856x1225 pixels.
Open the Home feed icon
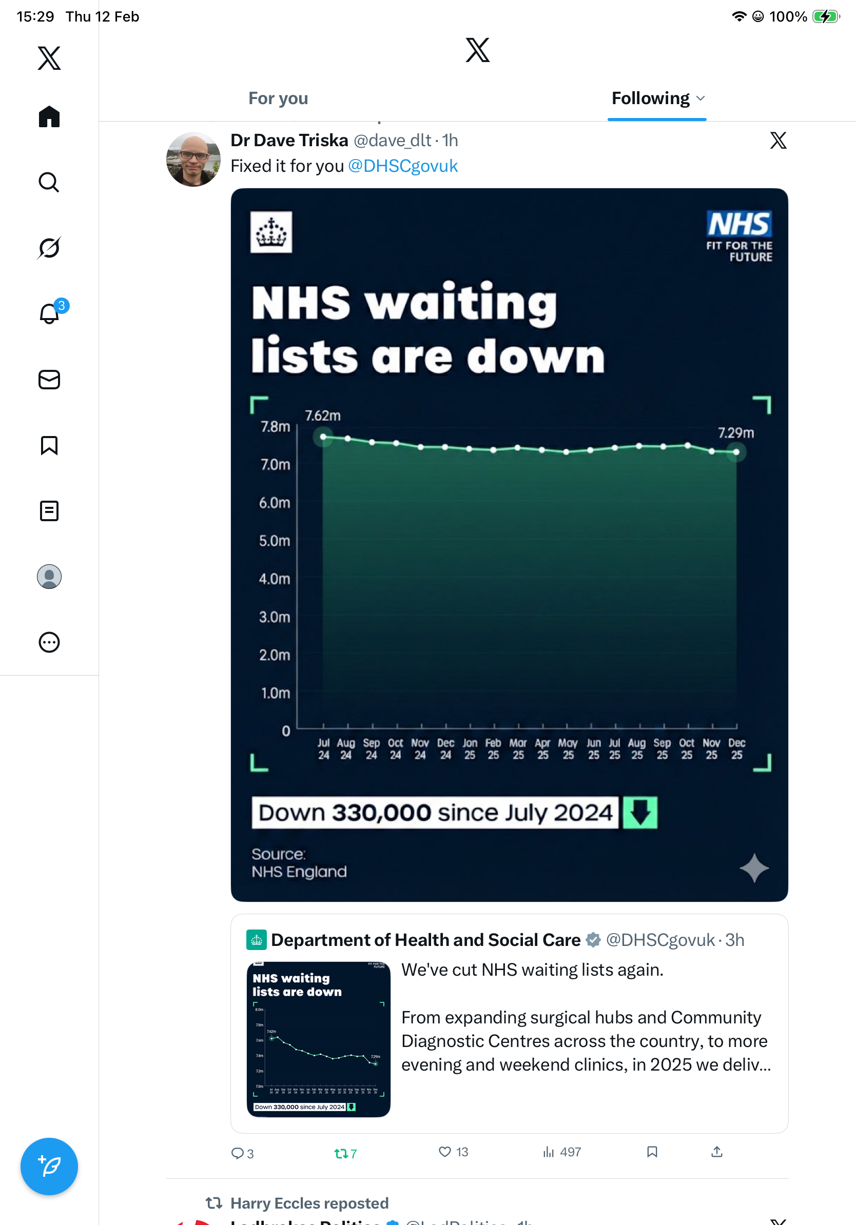click(49, 116)
